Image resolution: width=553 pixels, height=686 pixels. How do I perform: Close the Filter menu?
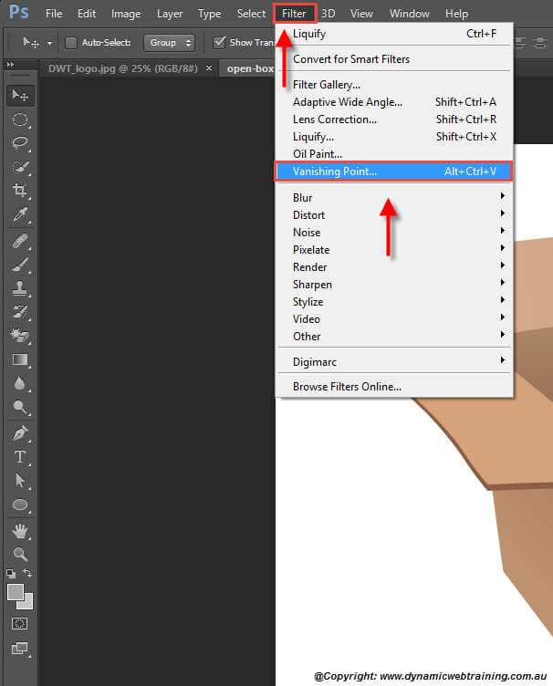295,14
